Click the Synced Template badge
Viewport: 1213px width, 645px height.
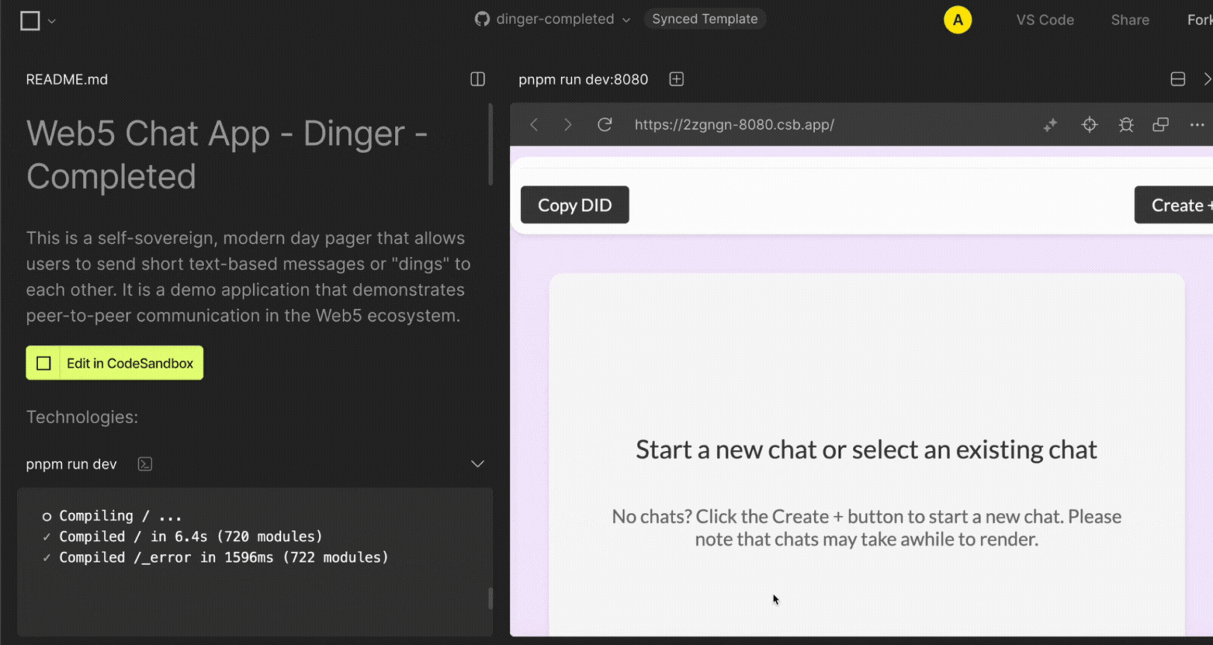click(704, 19)
